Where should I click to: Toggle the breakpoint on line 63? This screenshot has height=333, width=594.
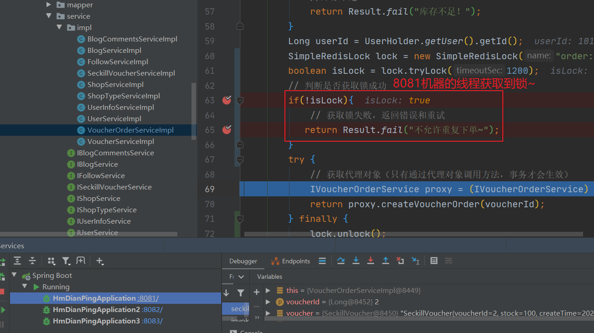pyautogui.click(x=227, y=100)
